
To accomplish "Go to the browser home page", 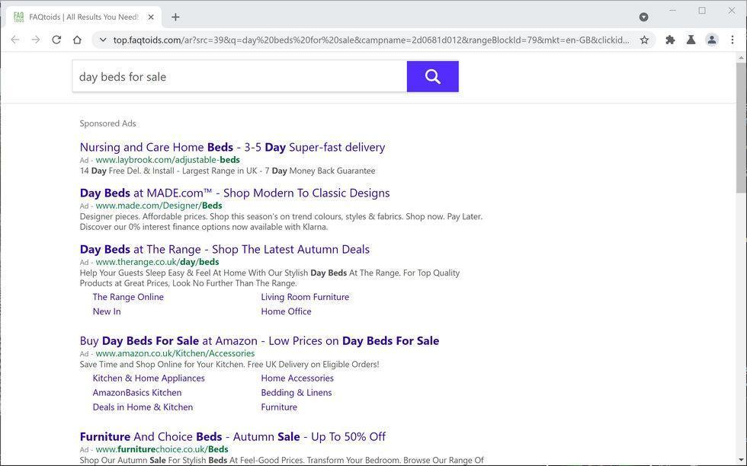I will pyautogui.click(x=77, y=40).
